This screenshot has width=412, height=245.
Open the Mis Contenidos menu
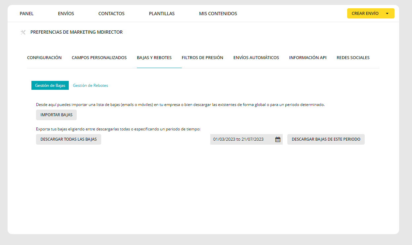(218, 14)
